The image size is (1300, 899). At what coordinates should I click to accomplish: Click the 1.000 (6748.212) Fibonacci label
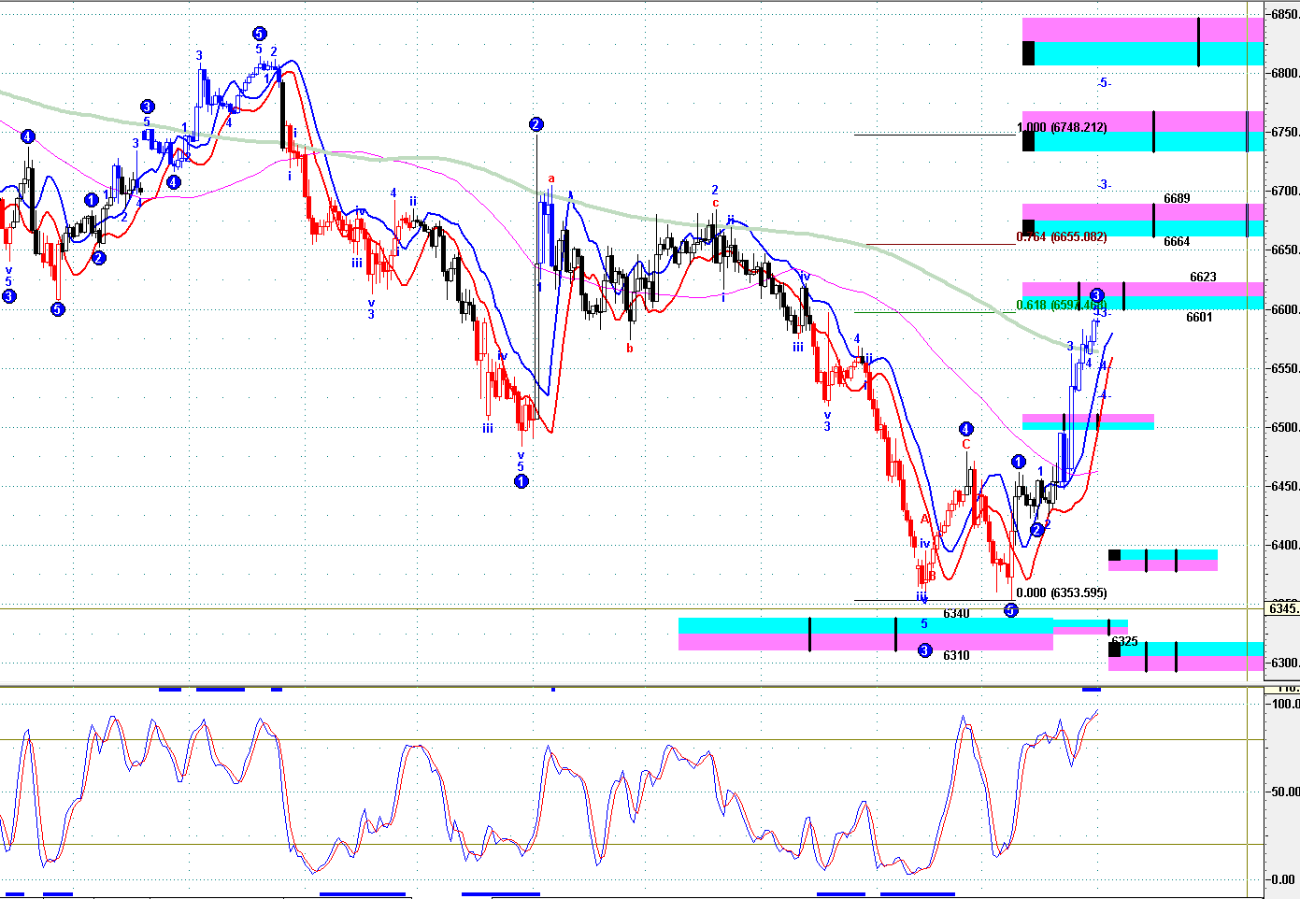(x=1062, y=128)
